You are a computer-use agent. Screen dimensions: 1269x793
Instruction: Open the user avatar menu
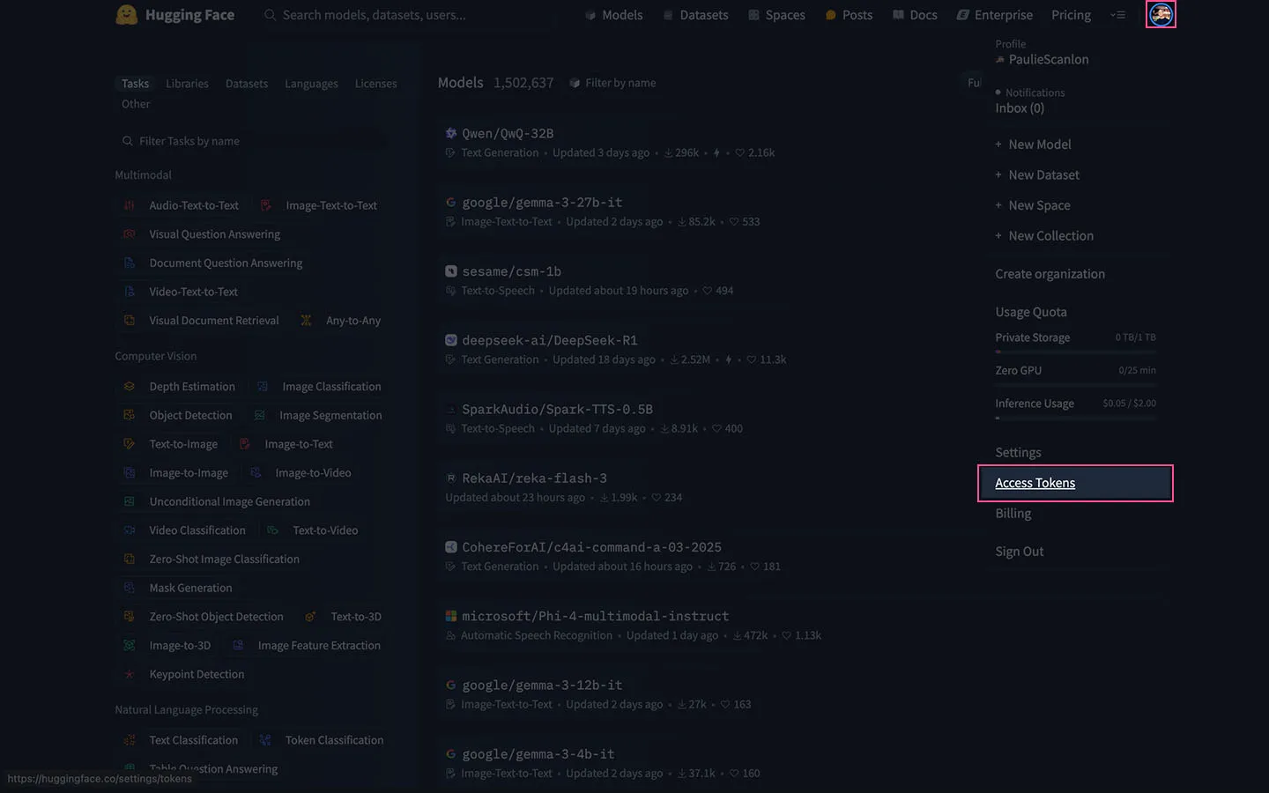pyautogui.click(x=1161, y=14)
